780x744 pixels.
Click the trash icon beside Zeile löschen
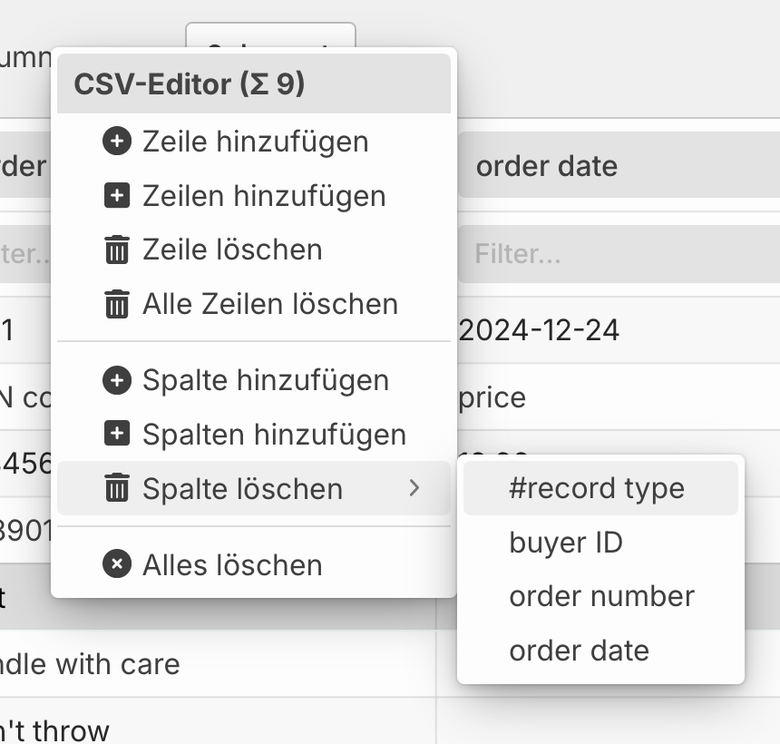[x=117, y=250]
